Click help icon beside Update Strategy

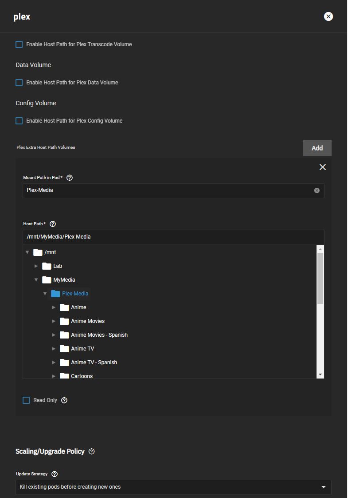[x=55, y=474]
